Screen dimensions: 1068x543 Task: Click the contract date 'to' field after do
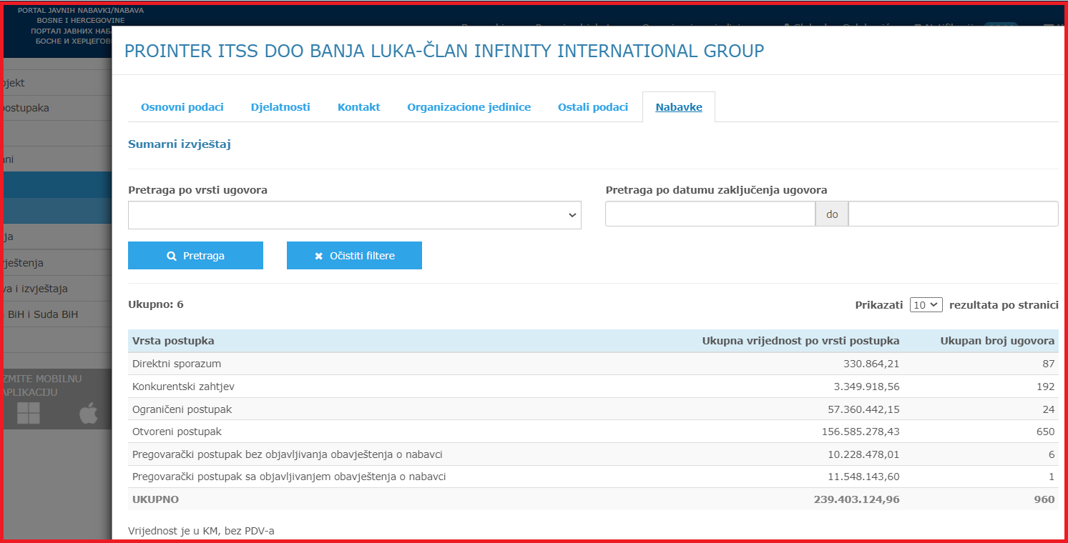click(954, 214)
